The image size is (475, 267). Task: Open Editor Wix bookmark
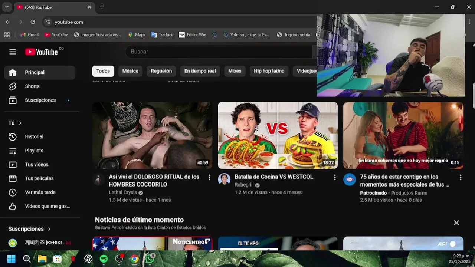192,34
